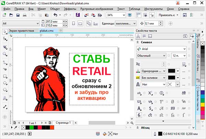Collapse the Символ section
Viewport: 206px width, 139px height.
pos(138,42)
